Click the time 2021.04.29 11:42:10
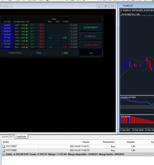 (80, 150)
